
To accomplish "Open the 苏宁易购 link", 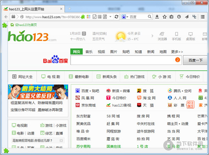I will click(x=83, y=146).
